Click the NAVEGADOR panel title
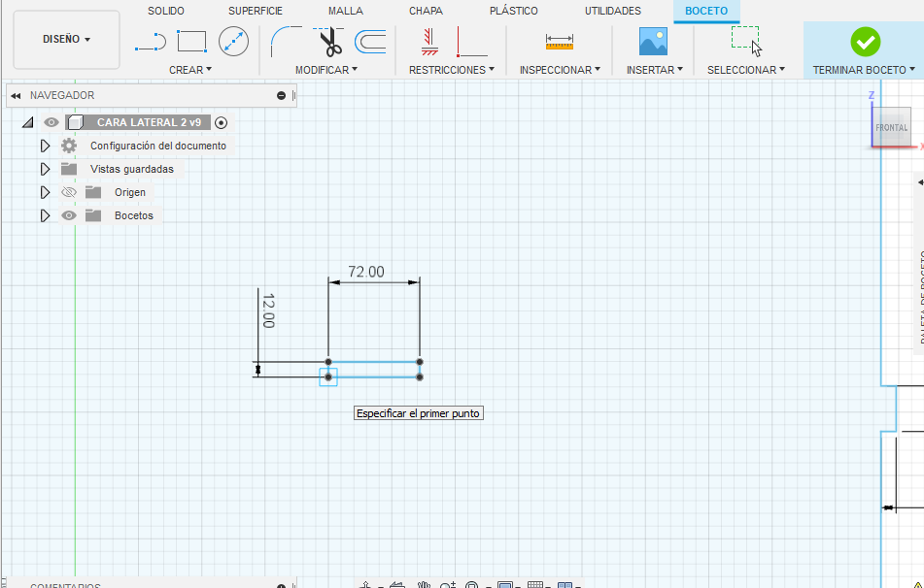This screenshot has width=924, height=588. click(x=62, y=95)
